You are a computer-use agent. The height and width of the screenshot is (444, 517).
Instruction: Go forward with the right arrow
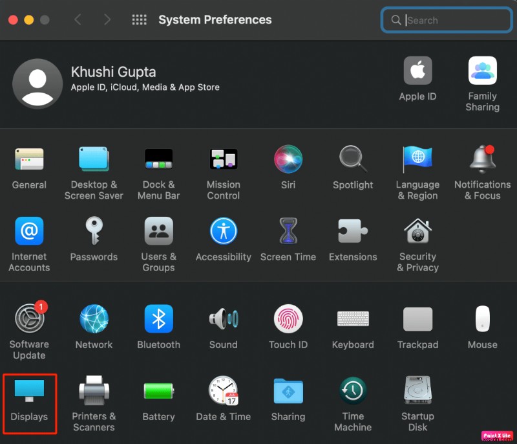tap(107, 20)
